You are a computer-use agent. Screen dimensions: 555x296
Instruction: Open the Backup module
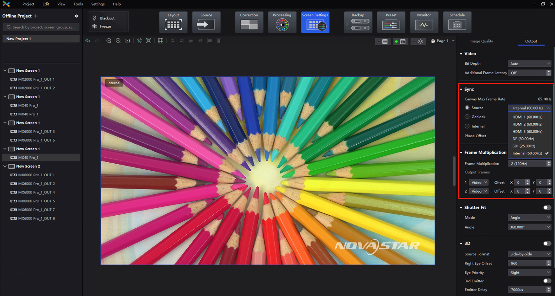click(358, 22)
